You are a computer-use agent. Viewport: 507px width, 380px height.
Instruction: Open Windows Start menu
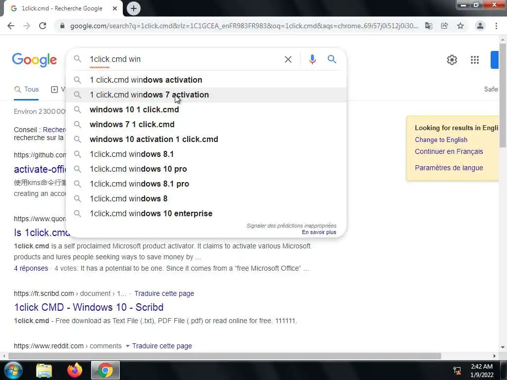click(x=12, y=370)
